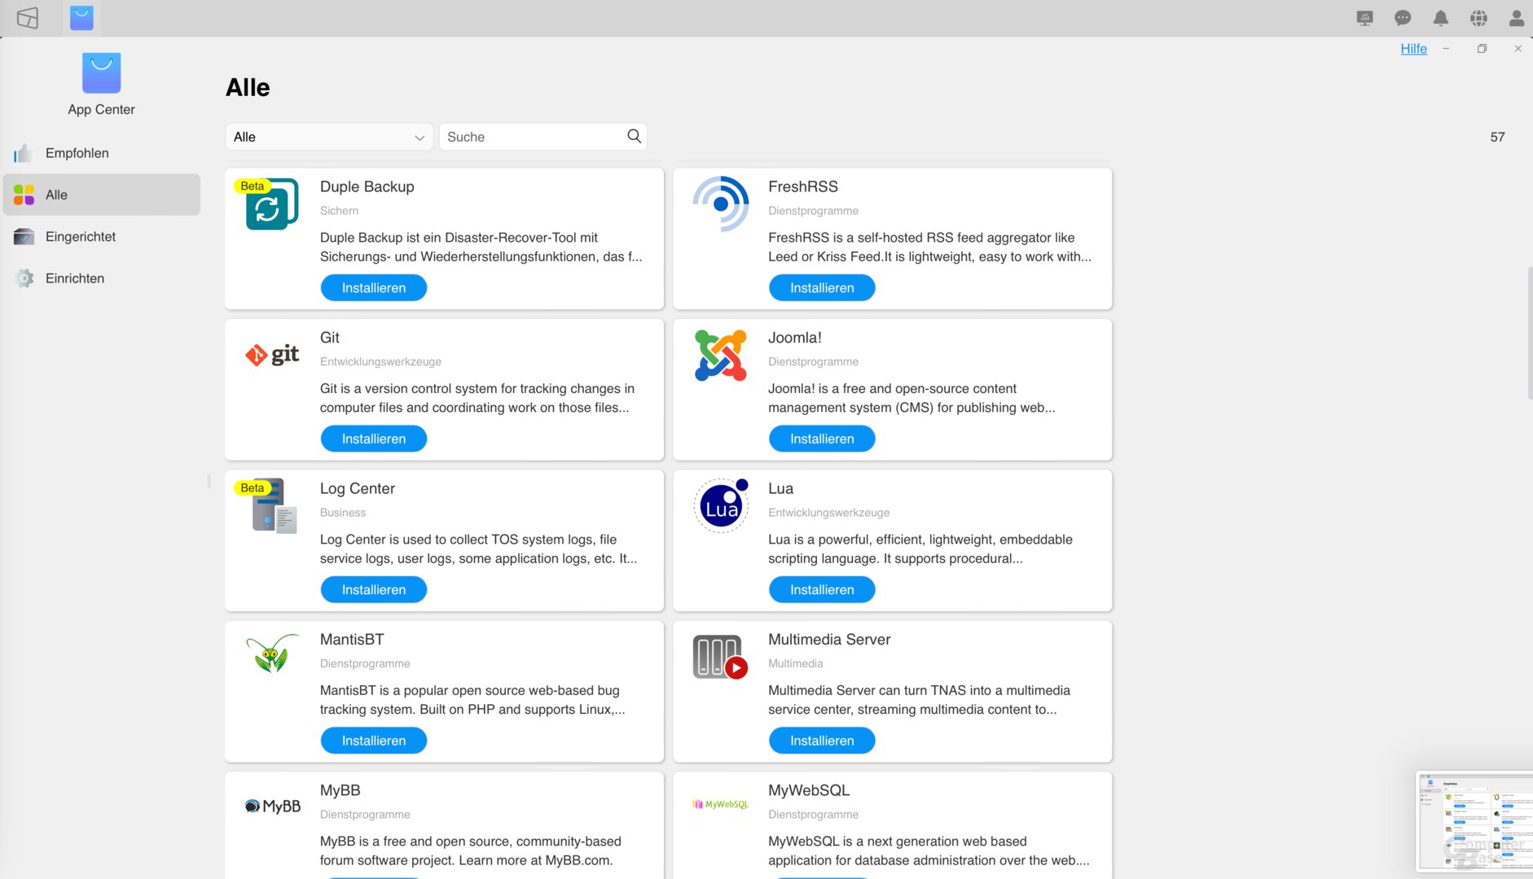Click the Duple Backup app icon

pos(271,204)
